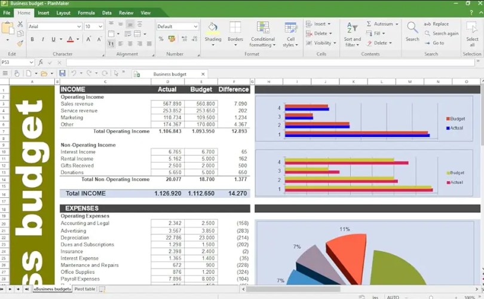Click the Search magnifier icon

[x=412, y=28]
